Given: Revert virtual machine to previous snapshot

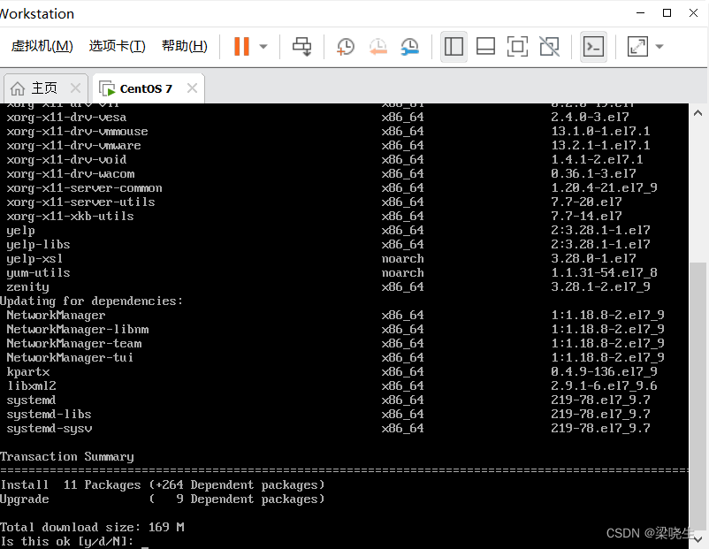Looking at the screenshot, I should click(x=378, y=47).
